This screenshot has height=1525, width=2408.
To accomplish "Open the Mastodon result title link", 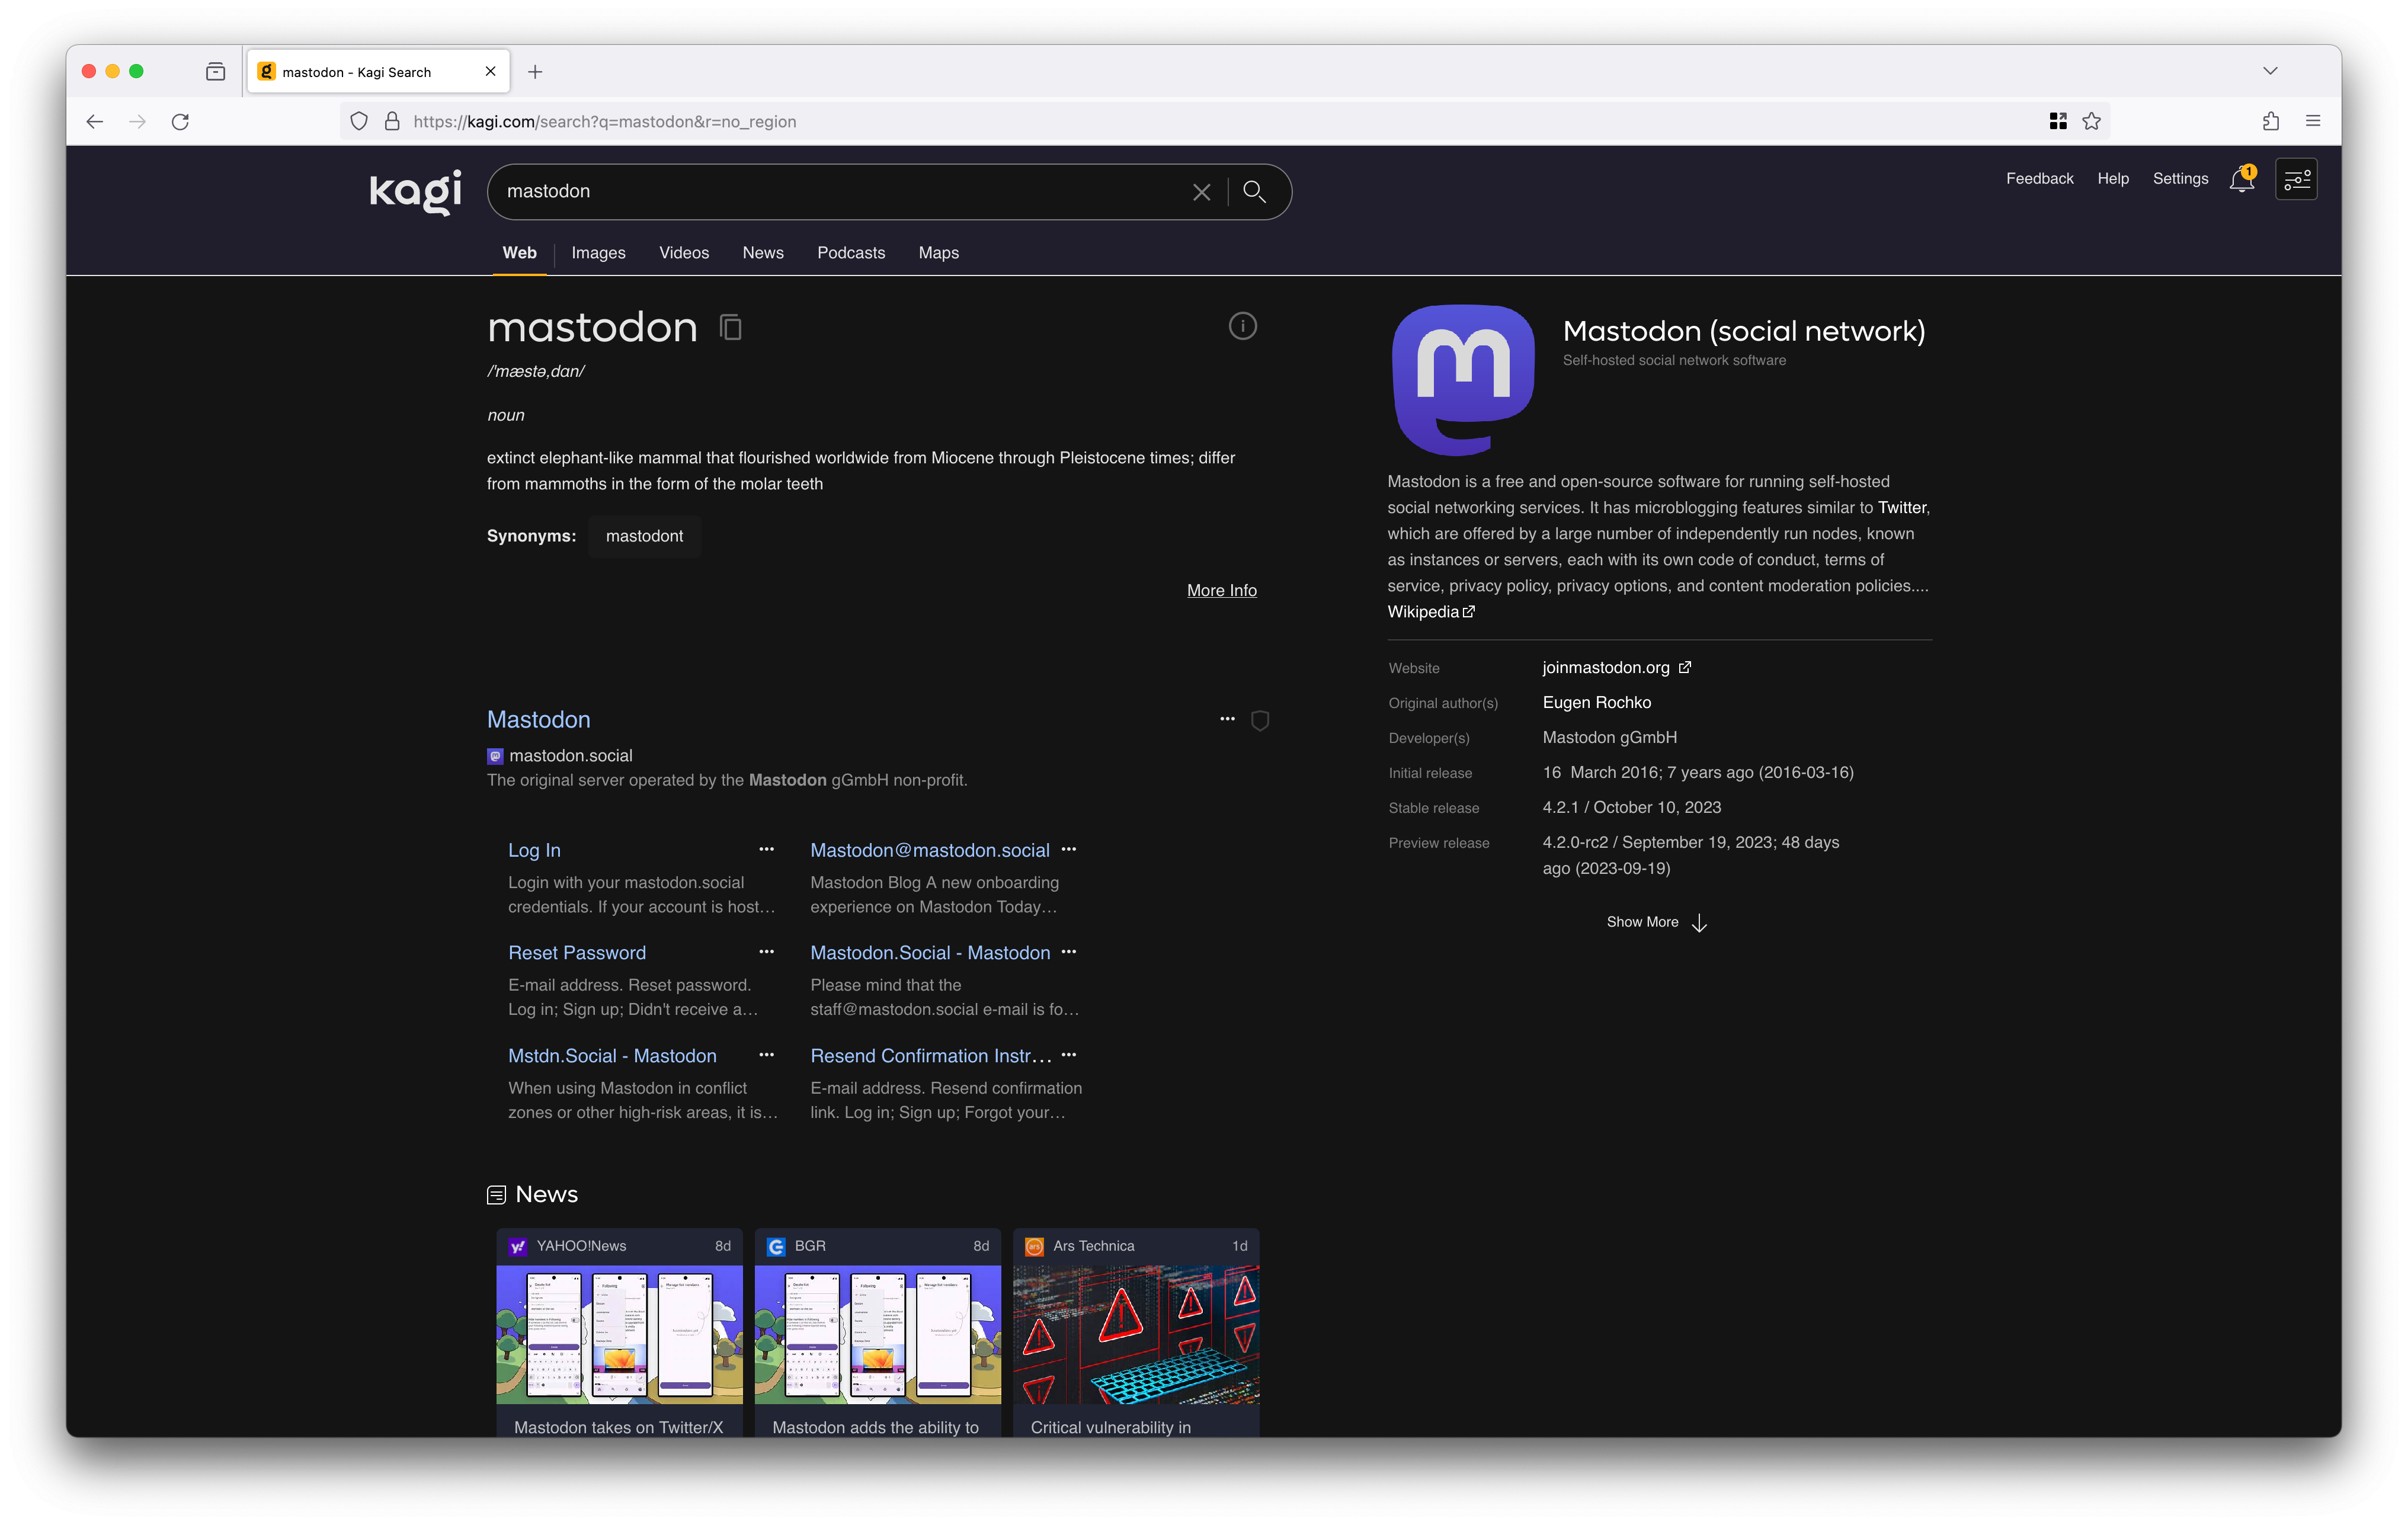I will tap(539, 720).
